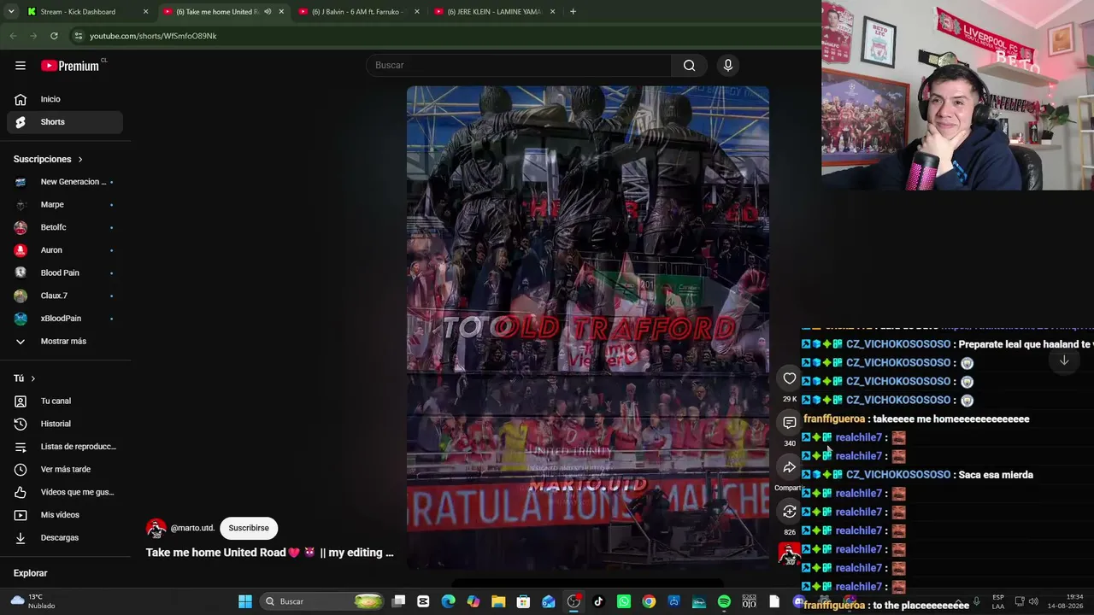Open Spotify from the taskbar
The height and width of the screenshot is (615, 1094).
click(x=724, y=601)
